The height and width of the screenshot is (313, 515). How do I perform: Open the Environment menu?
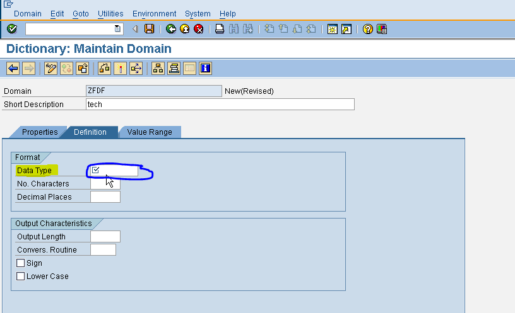point(155,14)
